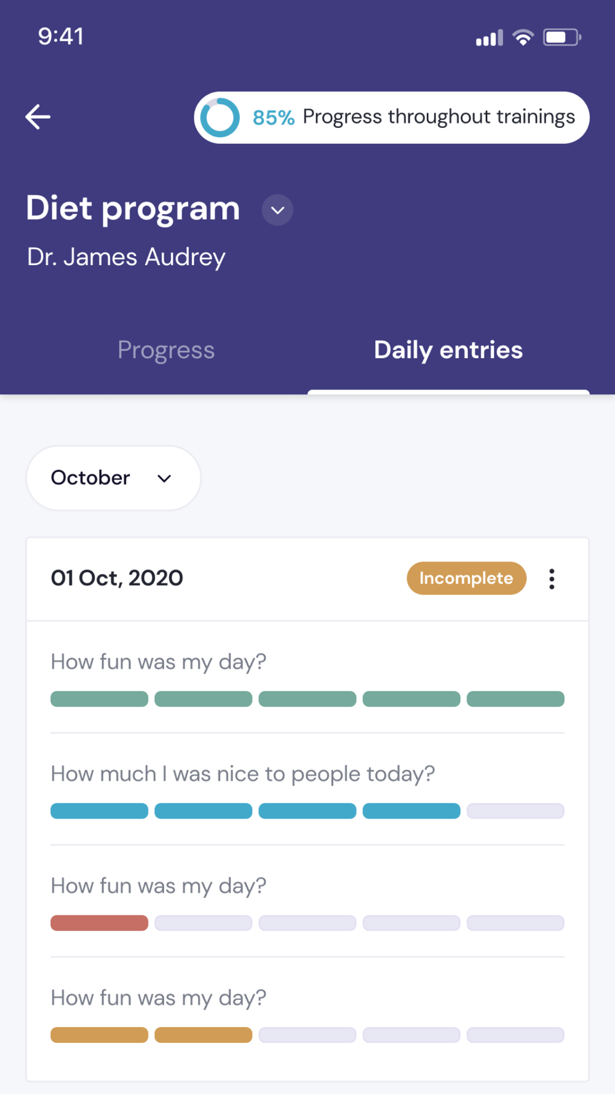The width and height of the screenshot is (615, 1094).
Task: Set nice to people rating to first segment
Action: (x=99, y=811)
